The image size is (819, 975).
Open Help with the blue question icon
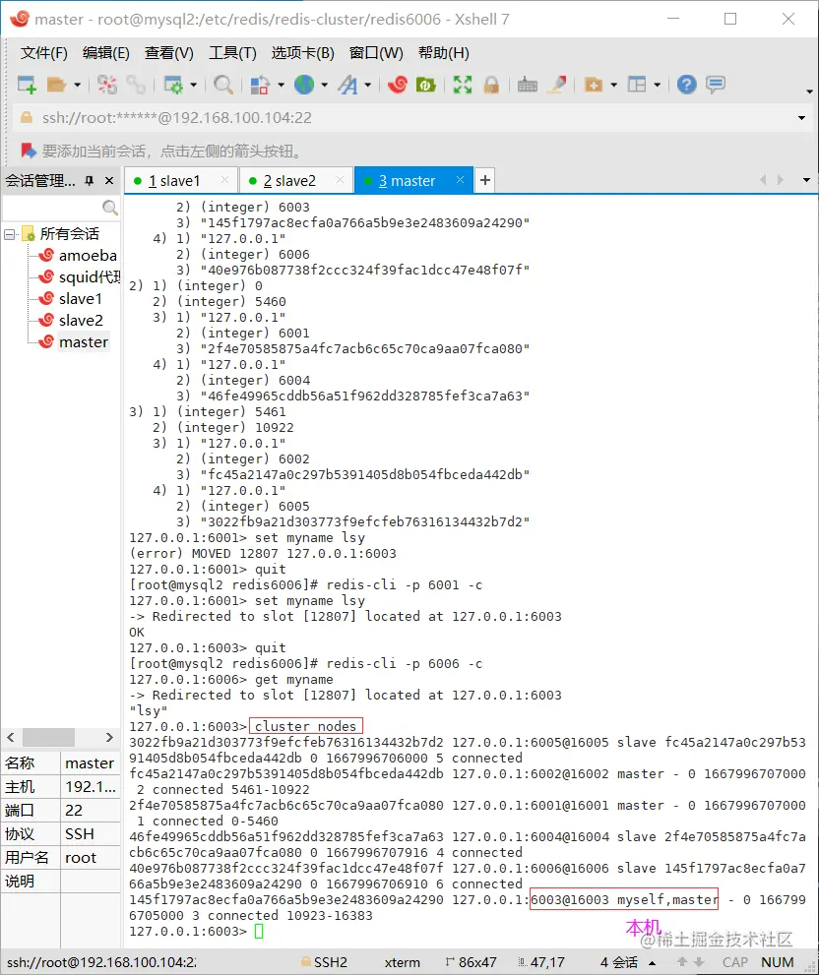[x=686, y=84]
